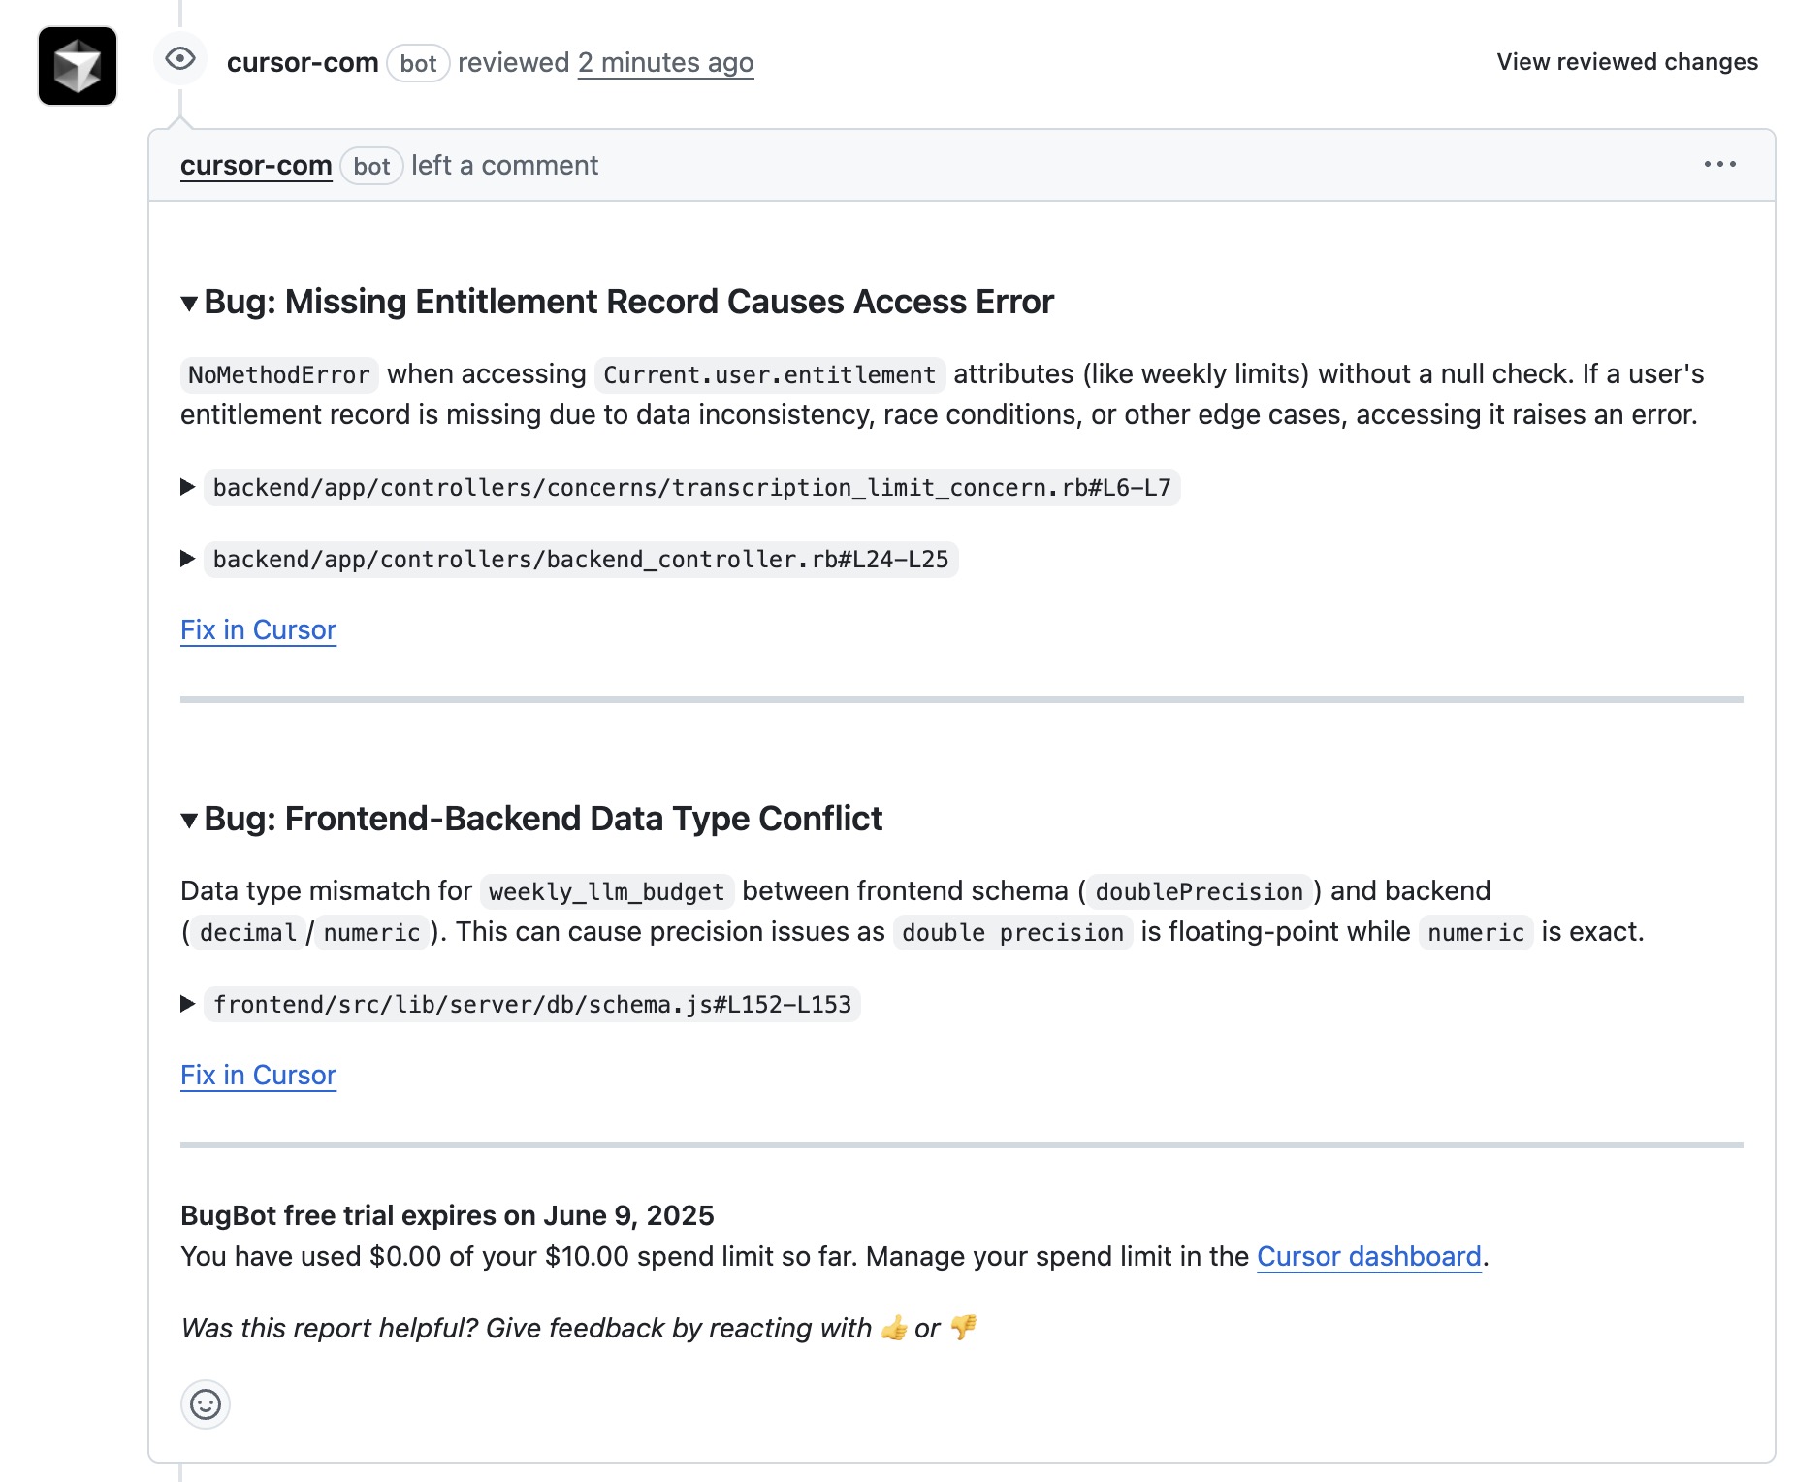1794x1482 pixels.
Task: Expand the transcription_limit_concern.rb file snippet
Action: click(188, 487)
